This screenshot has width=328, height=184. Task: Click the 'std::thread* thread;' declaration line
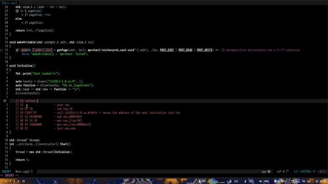click(25, 140)
